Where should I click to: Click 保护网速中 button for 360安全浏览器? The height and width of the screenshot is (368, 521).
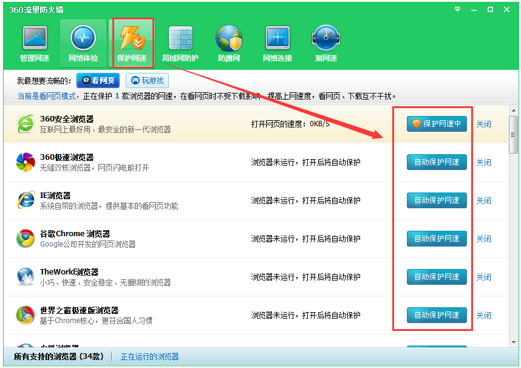pyautogui.click(x=437, y=124)
